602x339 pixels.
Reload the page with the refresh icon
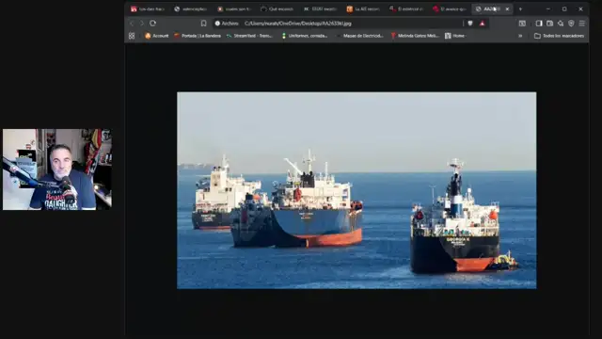point(152,24)
